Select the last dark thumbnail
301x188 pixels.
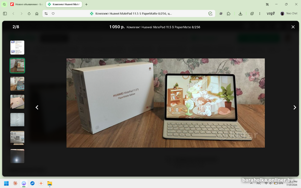(x=17, y=156)
